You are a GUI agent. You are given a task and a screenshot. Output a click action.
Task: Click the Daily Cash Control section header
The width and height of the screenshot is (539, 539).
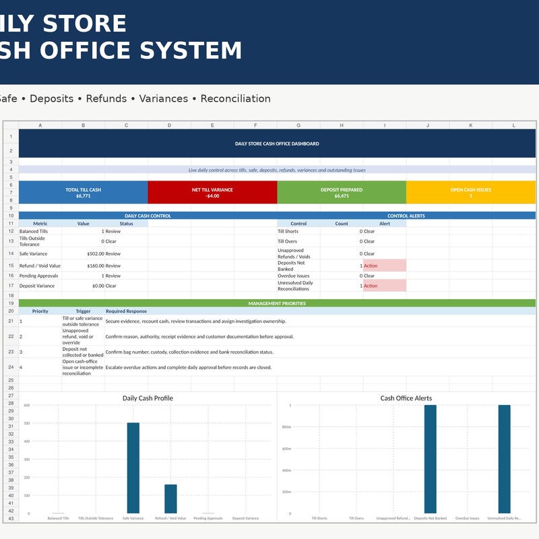pos(148,216)
